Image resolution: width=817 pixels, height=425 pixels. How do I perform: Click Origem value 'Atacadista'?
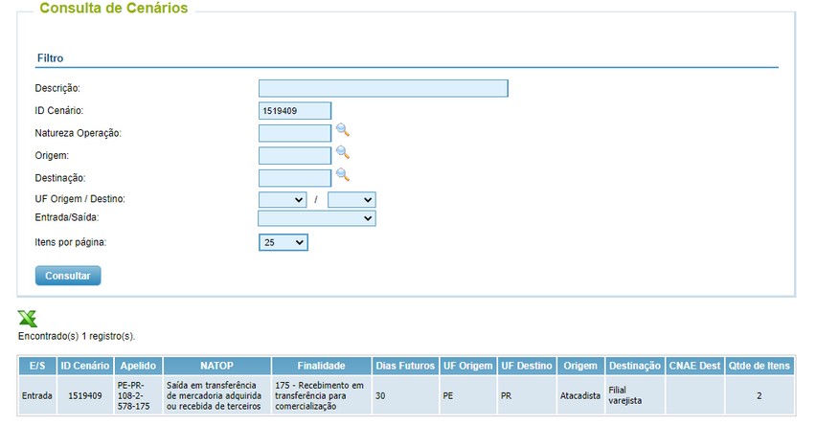[x=580, y=396]
